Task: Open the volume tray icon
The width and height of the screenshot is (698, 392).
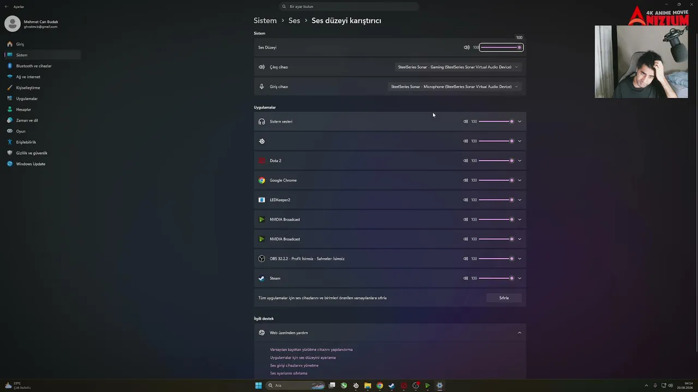Action: coord(670,385)
